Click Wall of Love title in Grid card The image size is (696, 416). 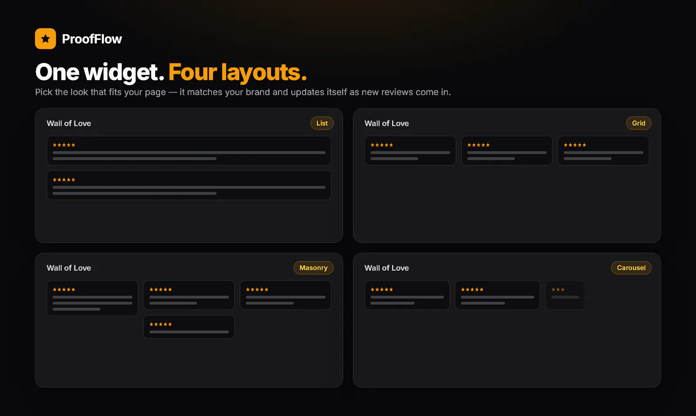387,123
